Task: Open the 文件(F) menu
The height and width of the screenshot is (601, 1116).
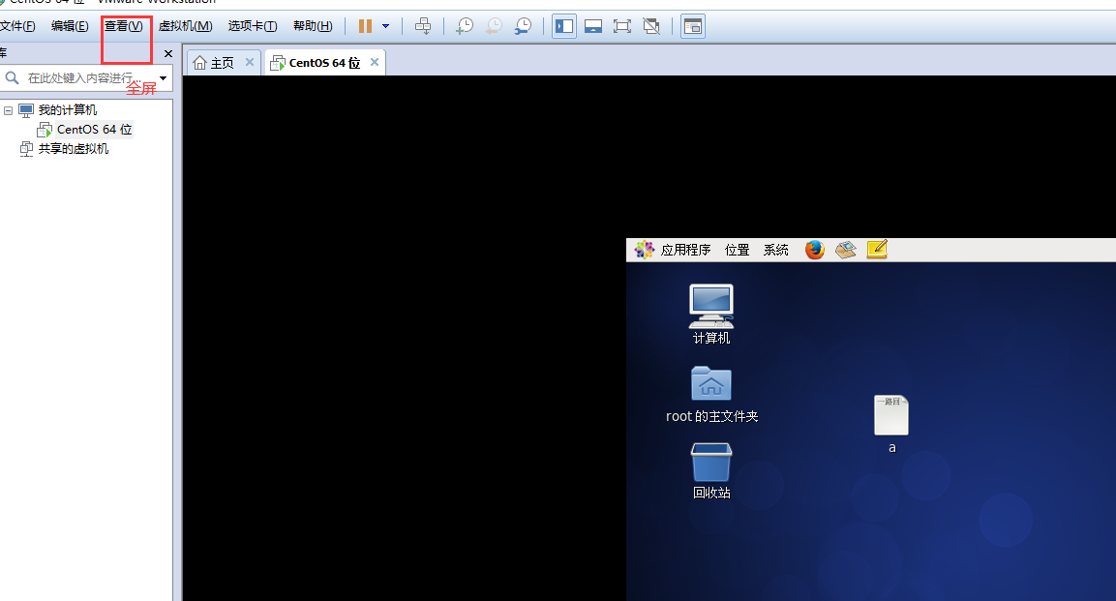Action: [x=17, y=26]
